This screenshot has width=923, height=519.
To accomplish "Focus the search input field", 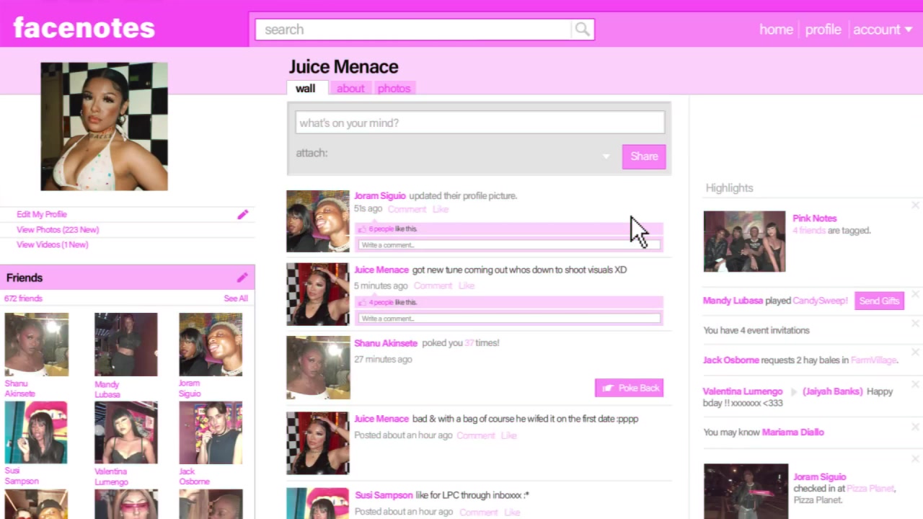I will 414,30.
